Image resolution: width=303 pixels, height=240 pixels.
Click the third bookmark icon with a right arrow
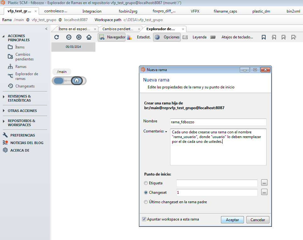(284, 37)
